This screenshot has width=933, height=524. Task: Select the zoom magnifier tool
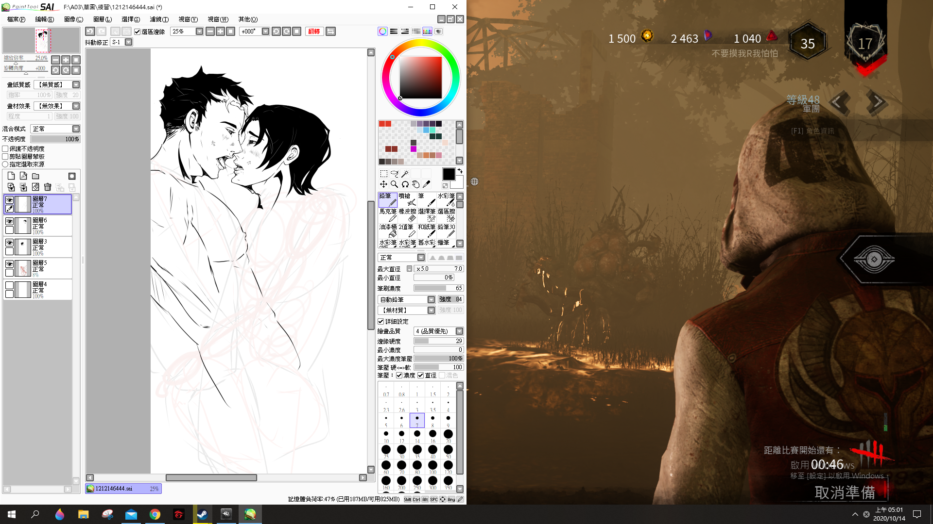coord(394,184)
